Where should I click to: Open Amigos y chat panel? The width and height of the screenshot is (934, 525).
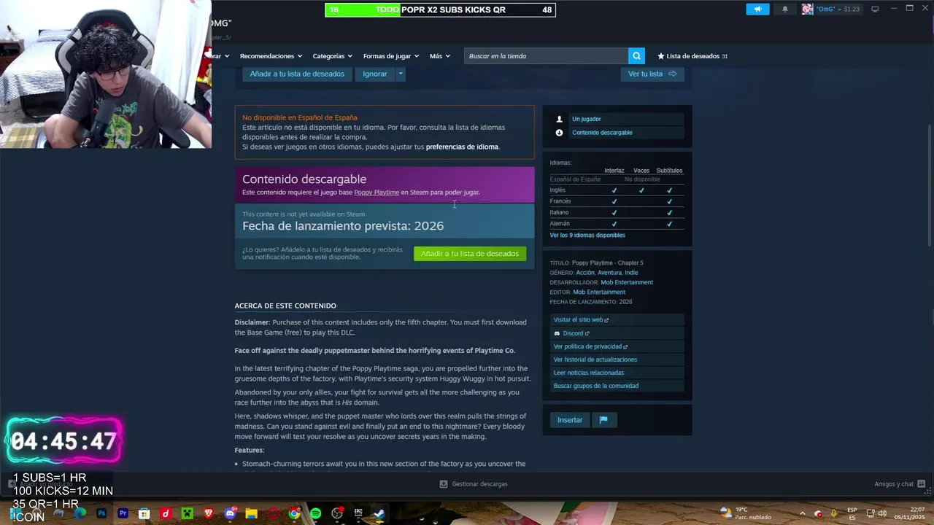[894, 484]
